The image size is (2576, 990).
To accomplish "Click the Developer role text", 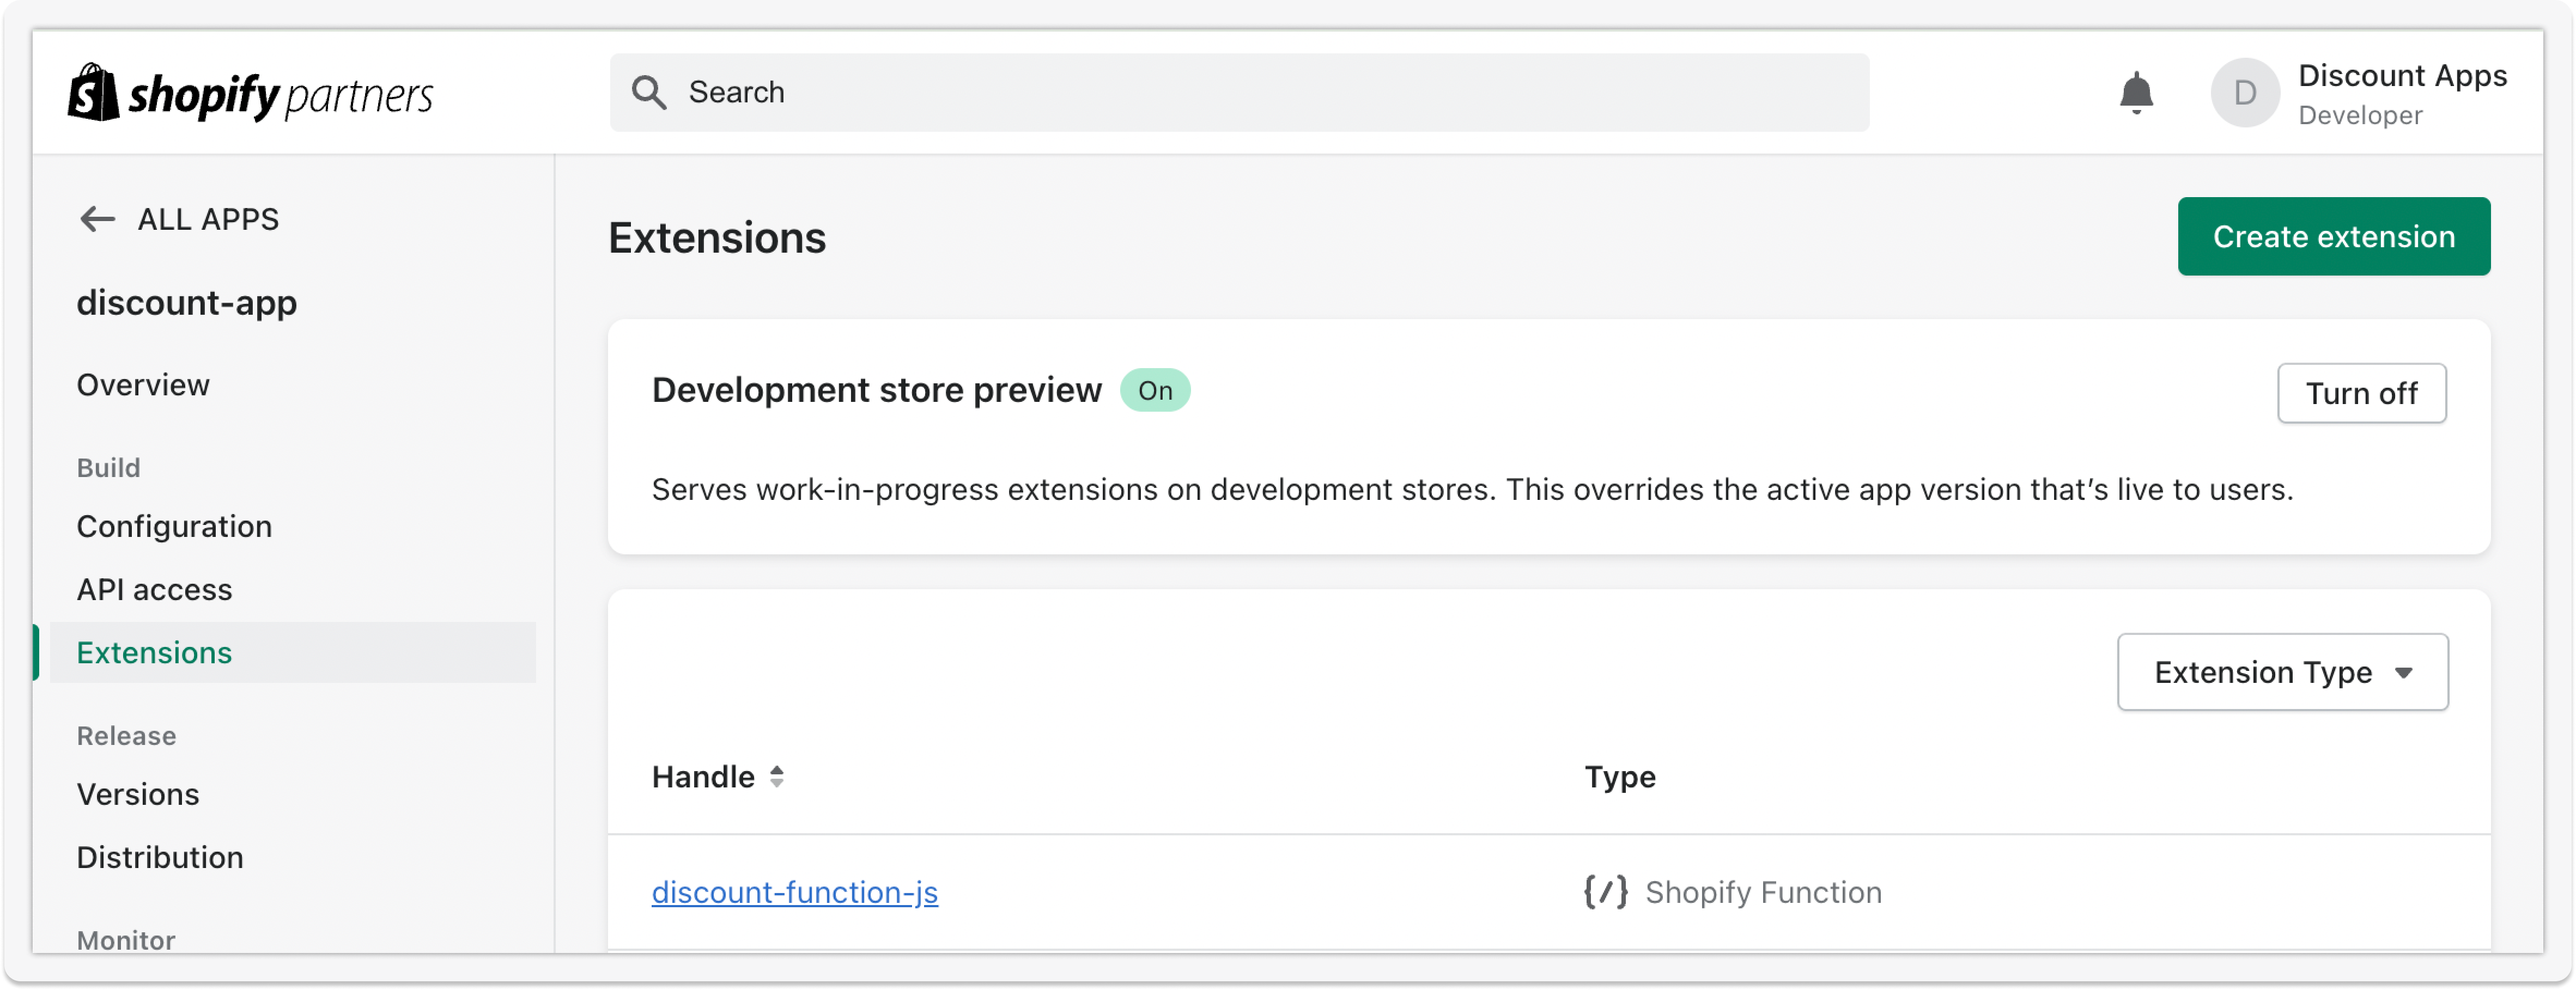I will [x=2360, y=115].
